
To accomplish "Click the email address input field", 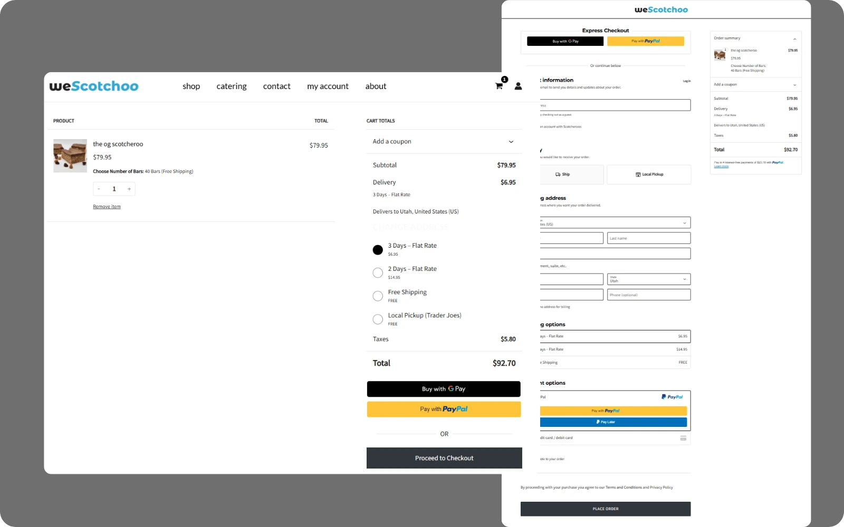I will point(615,105).
